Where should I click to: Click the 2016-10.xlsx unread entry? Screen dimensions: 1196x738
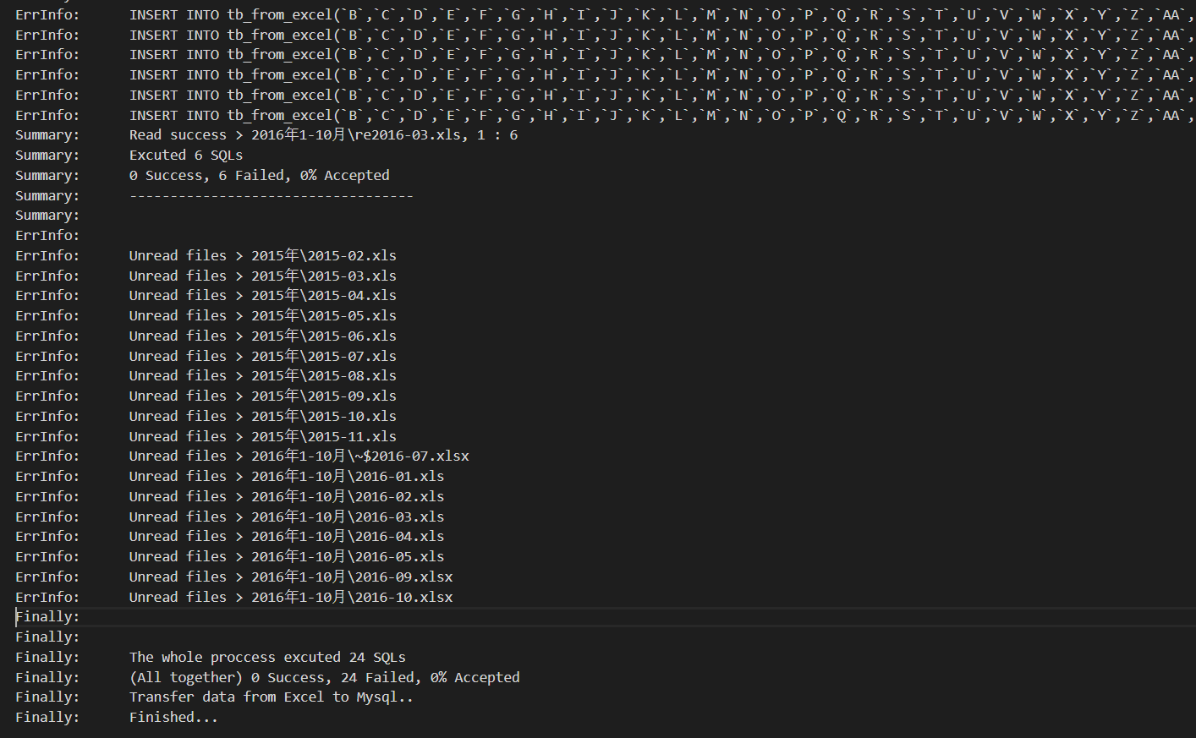click(x=291, y=598)
